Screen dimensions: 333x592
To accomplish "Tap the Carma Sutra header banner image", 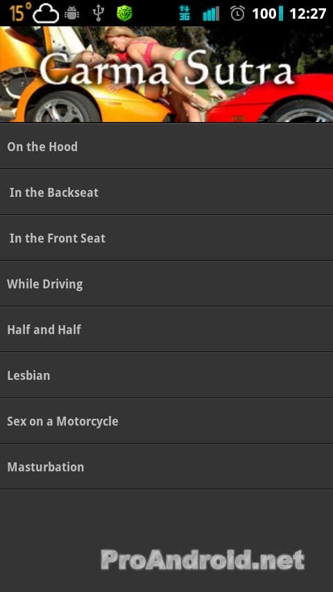I will (x=166, y=74).
